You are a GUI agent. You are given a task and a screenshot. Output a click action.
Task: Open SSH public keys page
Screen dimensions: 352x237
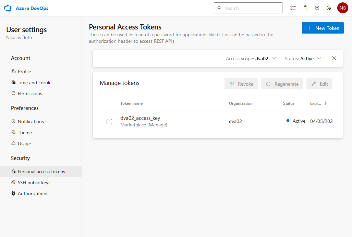point(34,183)
